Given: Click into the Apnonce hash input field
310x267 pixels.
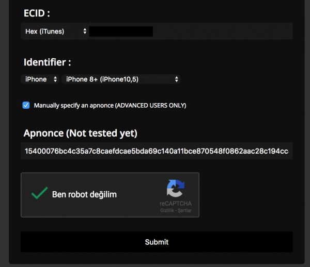Looking at the screenshot, I should click(157, 151).
